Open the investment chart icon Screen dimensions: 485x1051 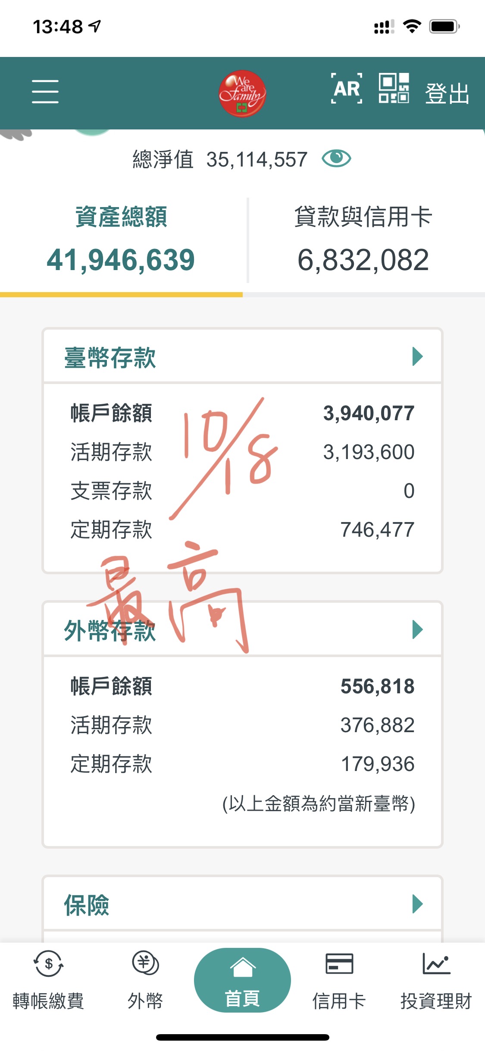point(436,964)
